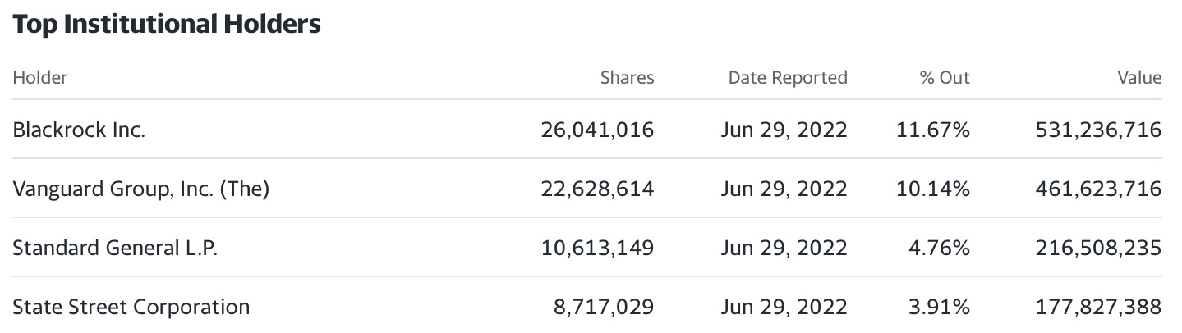
Task: Click the 10.14% out figure for Vanguard
Action: pos(933,189)
